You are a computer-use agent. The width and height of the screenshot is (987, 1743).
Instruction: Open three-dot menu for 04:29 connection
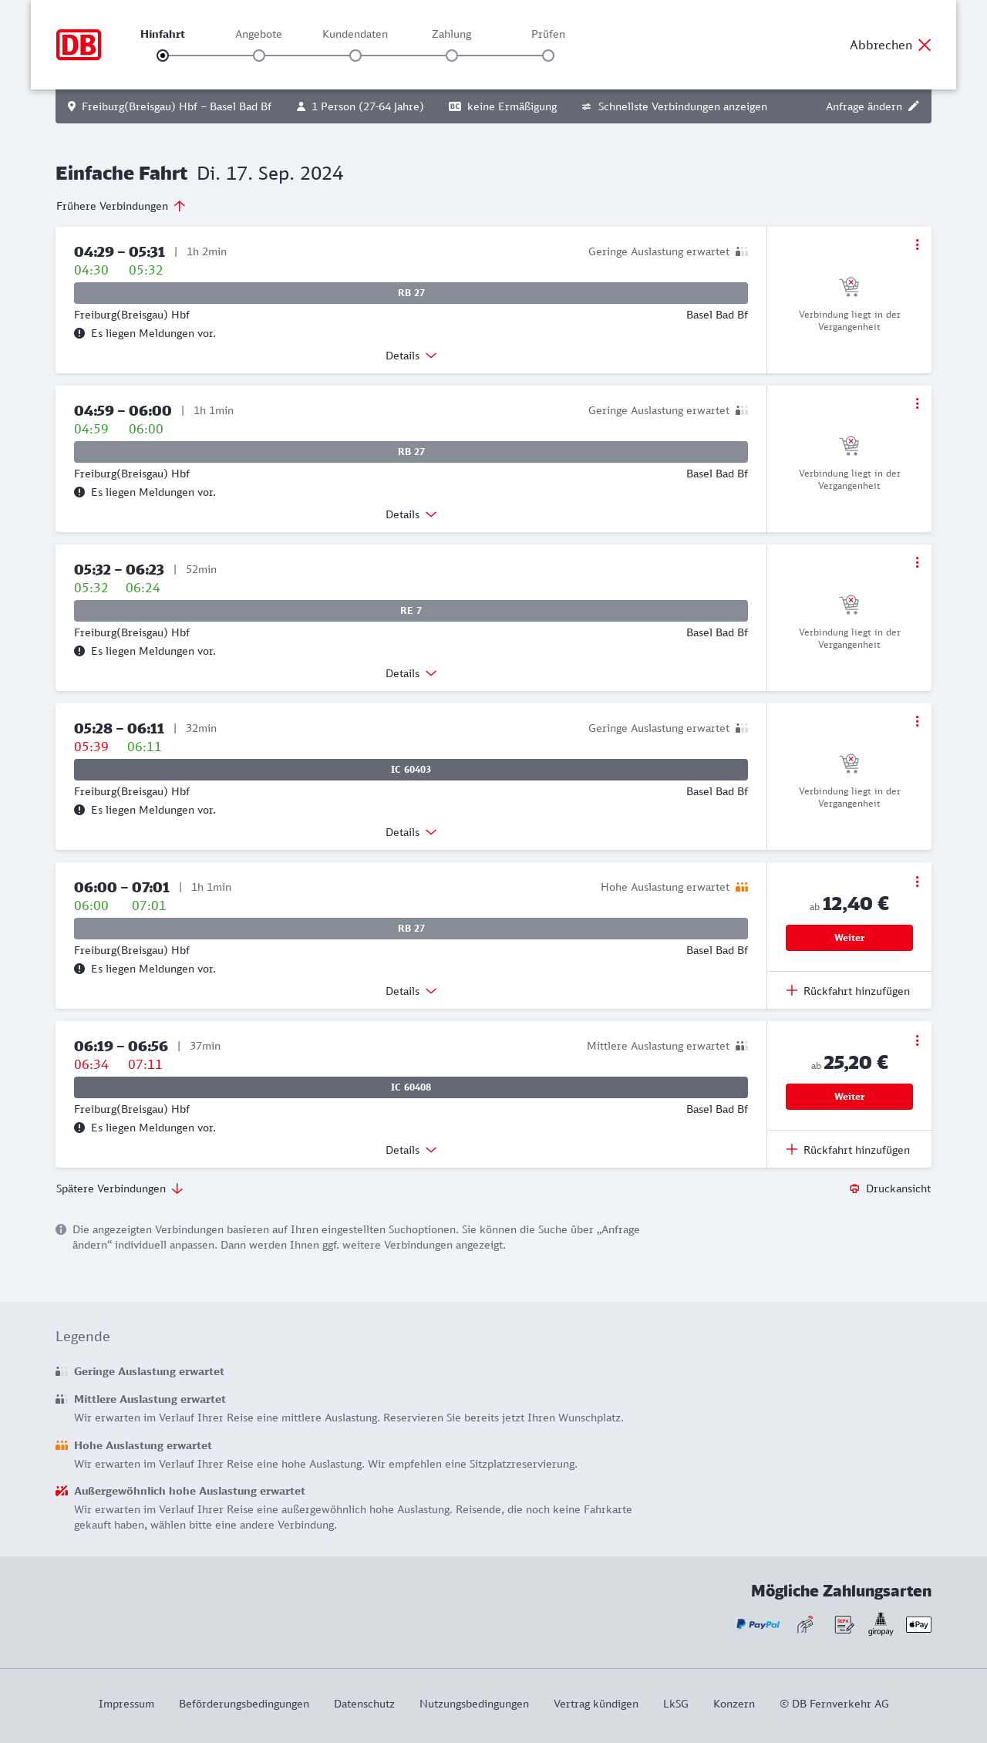point(917,244)
